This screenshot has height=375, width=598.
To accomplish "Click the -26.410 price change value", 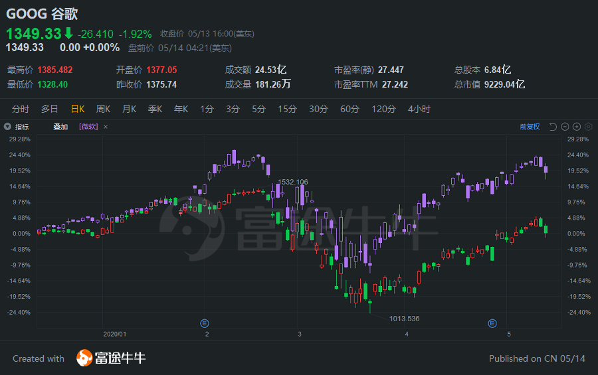I will coord(95,35).
